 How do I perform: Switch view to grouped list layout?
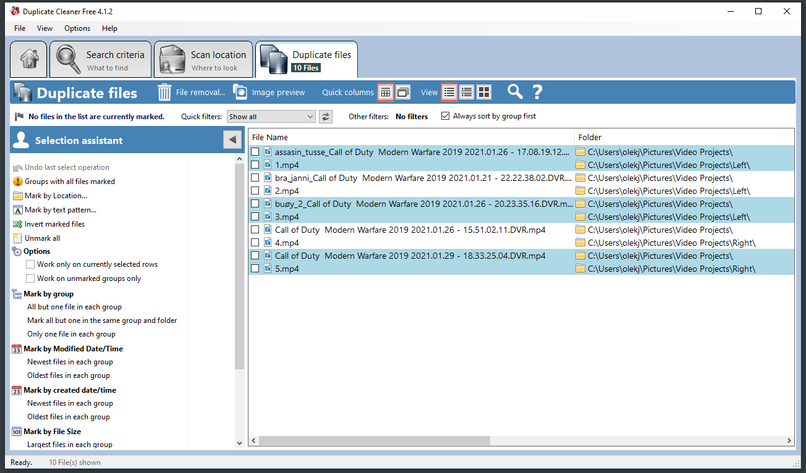[x=467, y=91]
